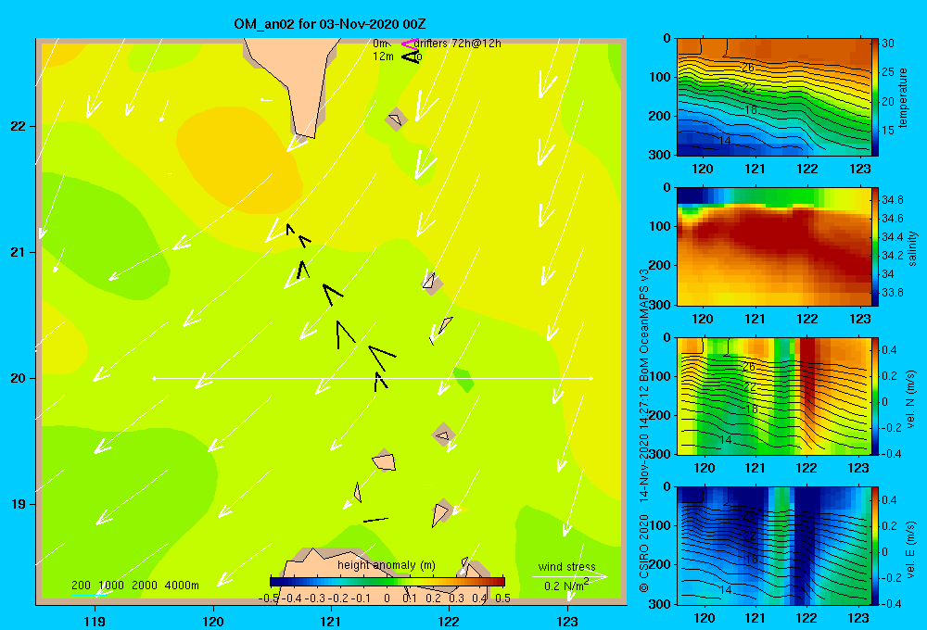Click longitude label 119 on the map axis
The height and width of the screenshot is (630, 927).
pos(95,622)
